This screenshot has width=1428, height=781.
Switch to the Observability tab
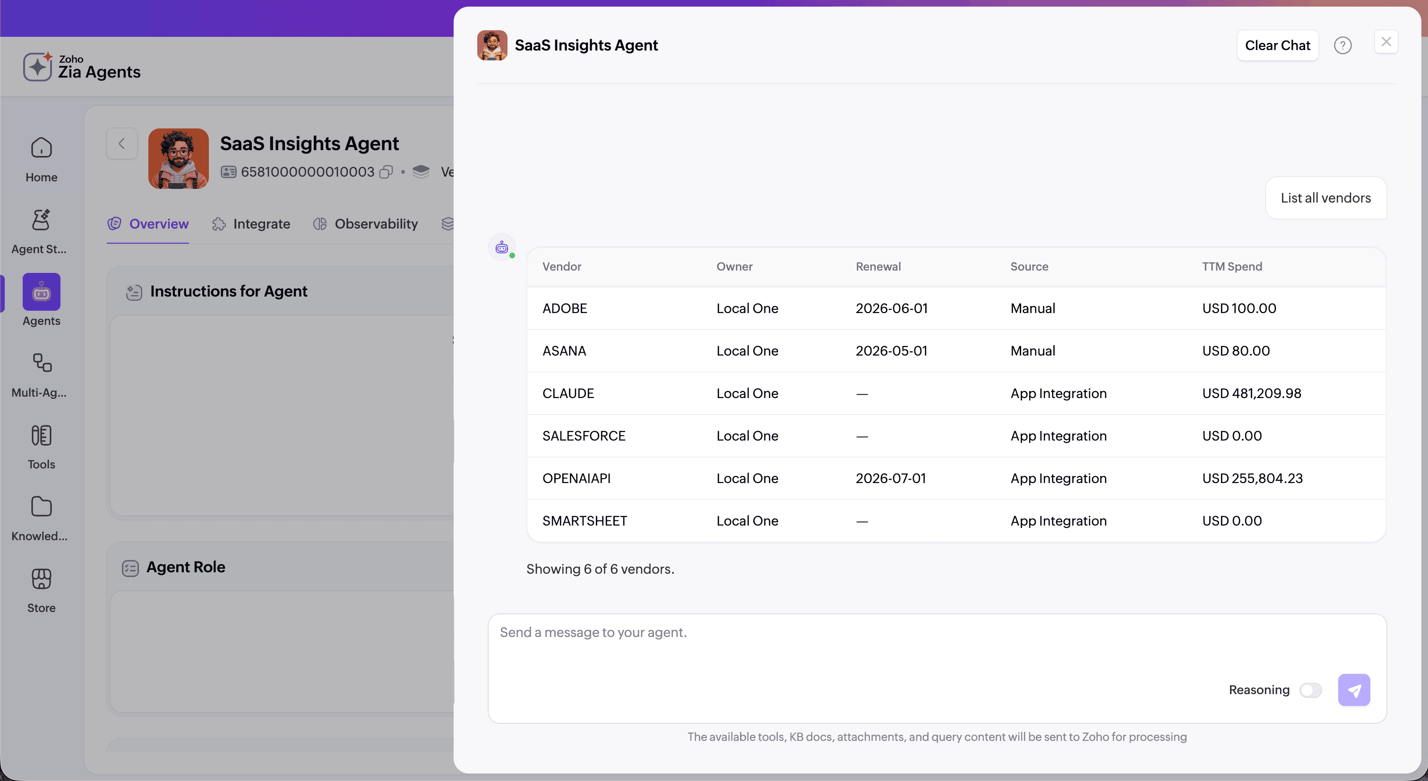tap(365, 224)
